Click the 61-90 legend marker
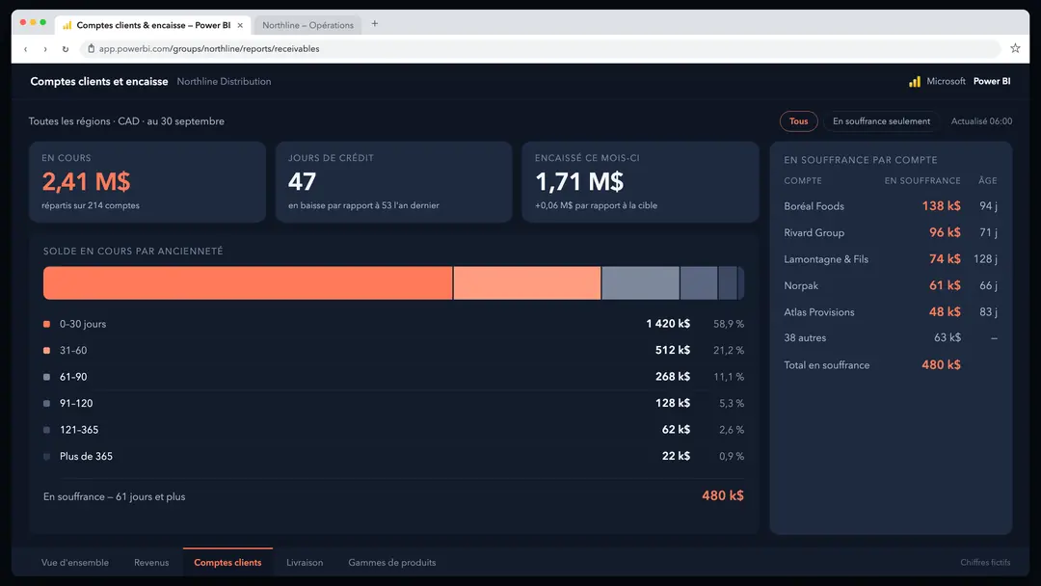1041x586 pixels. pyautogui.click(x=46, y=377)
